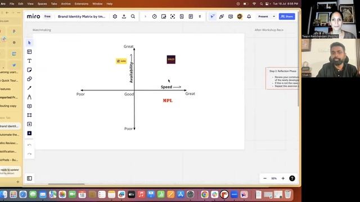Open the Music app from the Dock

coord(141,195)
